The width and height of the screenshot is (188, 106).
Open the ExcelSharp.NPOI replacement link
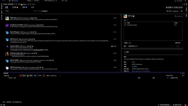[x=38, y=50]
